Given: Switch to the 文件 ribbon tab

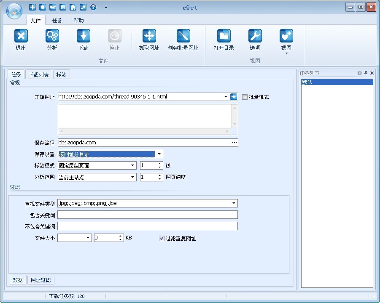Looking at the screenshot, I should coord(35,20).
